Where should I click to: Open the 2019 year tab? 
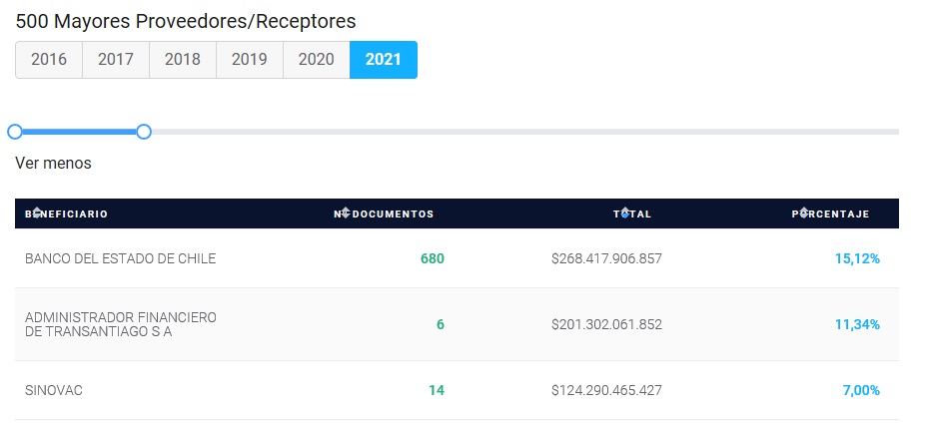tap(250, 60)
